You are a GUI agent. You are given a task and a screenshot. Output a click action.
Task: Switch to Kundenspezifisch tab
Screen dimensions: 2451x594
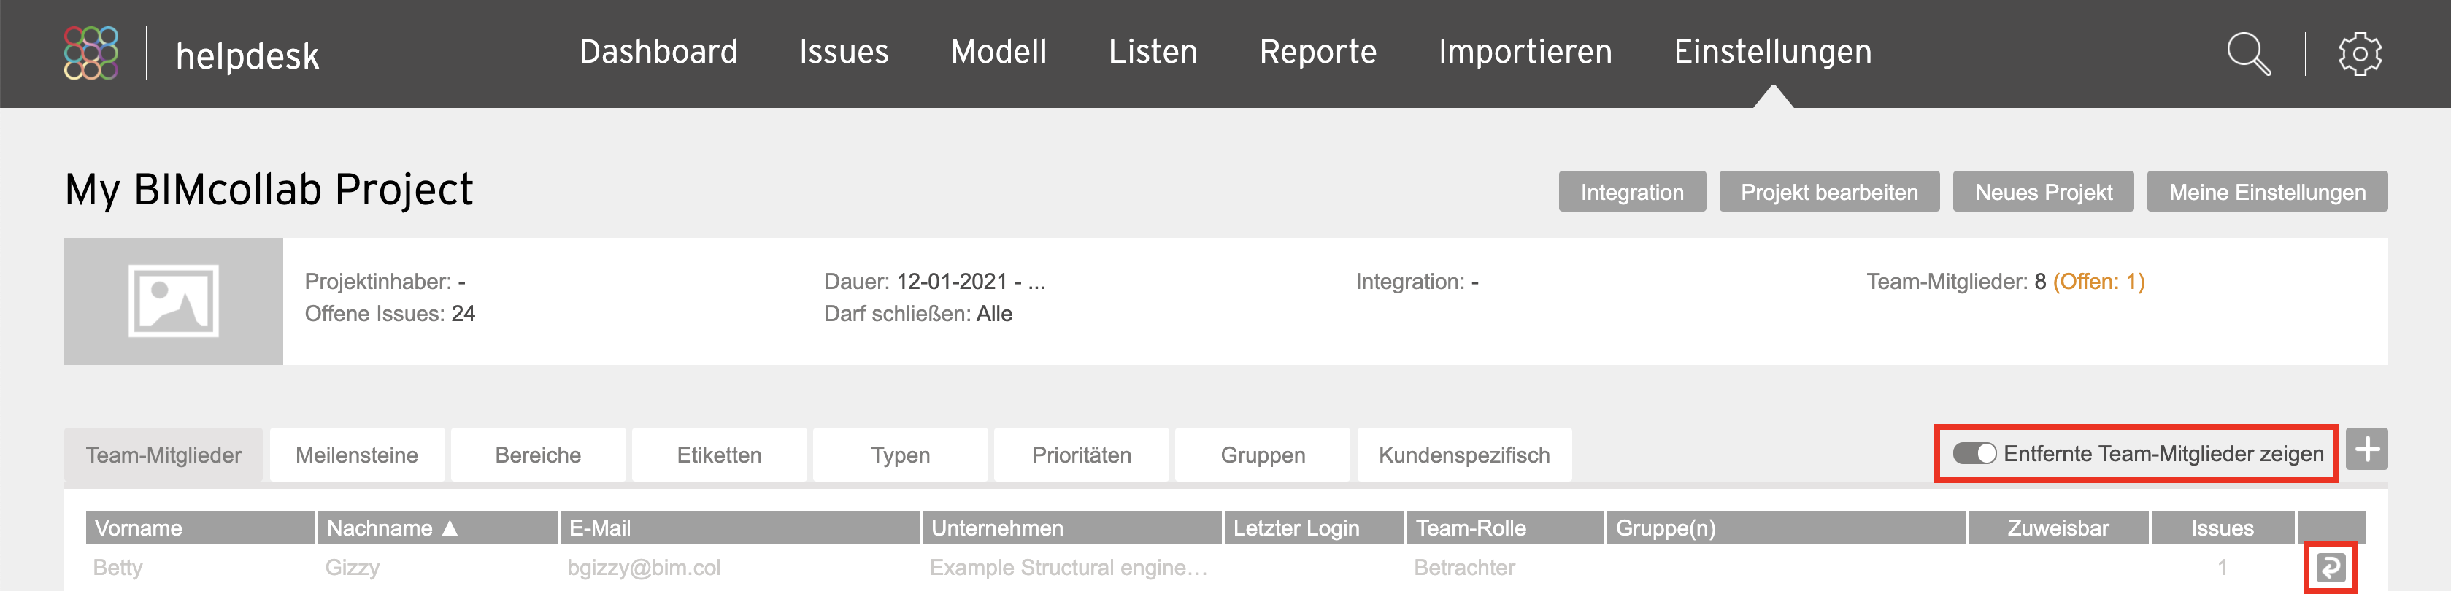[1464, 455]
